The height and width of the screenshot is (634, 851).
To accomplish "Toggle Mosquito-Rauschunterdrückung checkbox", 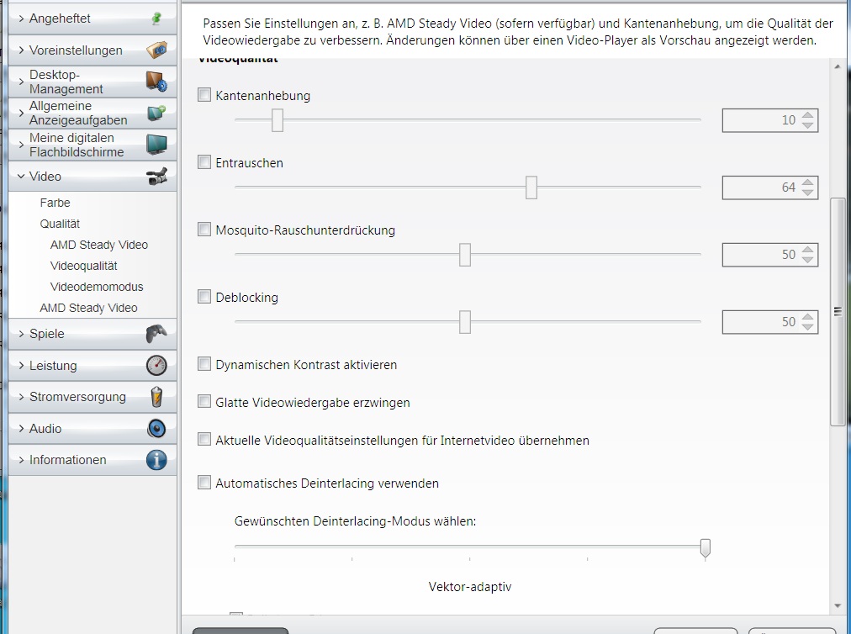I will 204,230.
